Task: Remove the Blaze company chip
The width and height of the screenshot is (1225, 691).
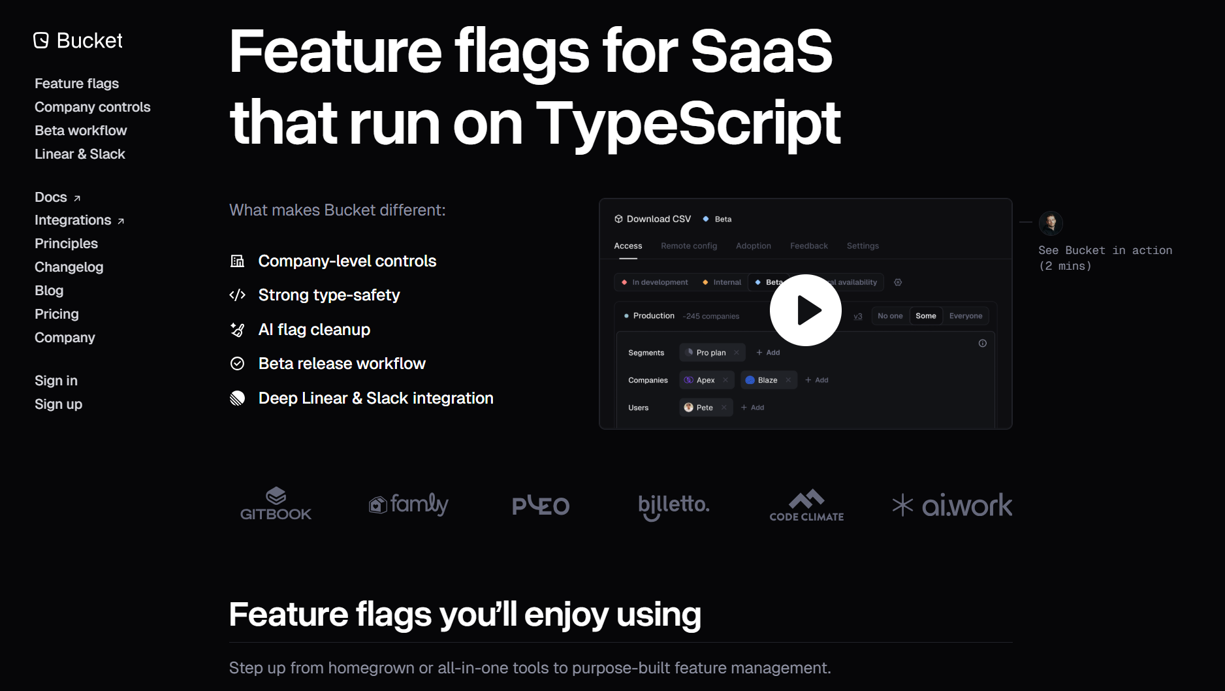Action: click(788, 380)
